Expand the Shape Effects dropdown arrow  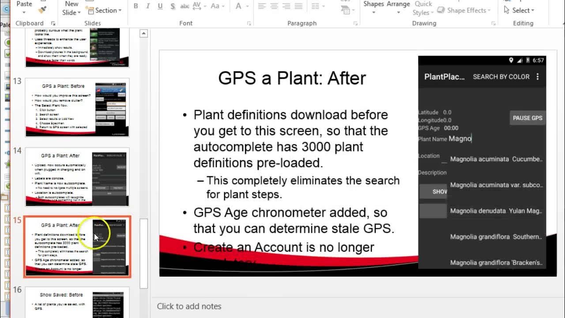pos(490,10)
